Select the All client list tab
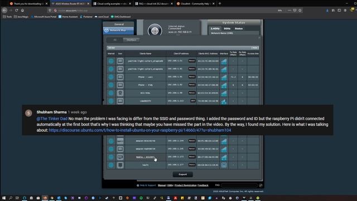Screen dimensions: 357x201 point(115,40)
